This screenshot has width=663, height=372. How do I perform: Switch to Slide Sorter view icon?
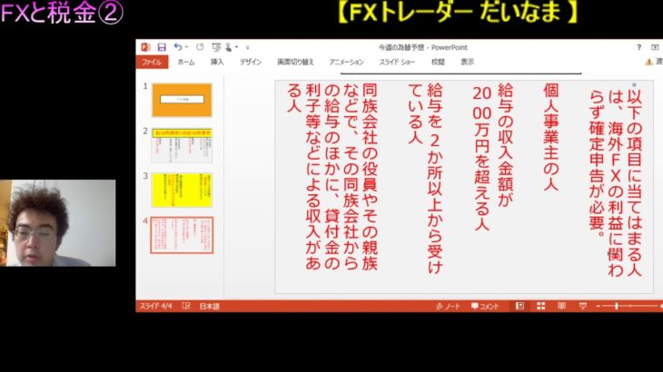point(541,307)
